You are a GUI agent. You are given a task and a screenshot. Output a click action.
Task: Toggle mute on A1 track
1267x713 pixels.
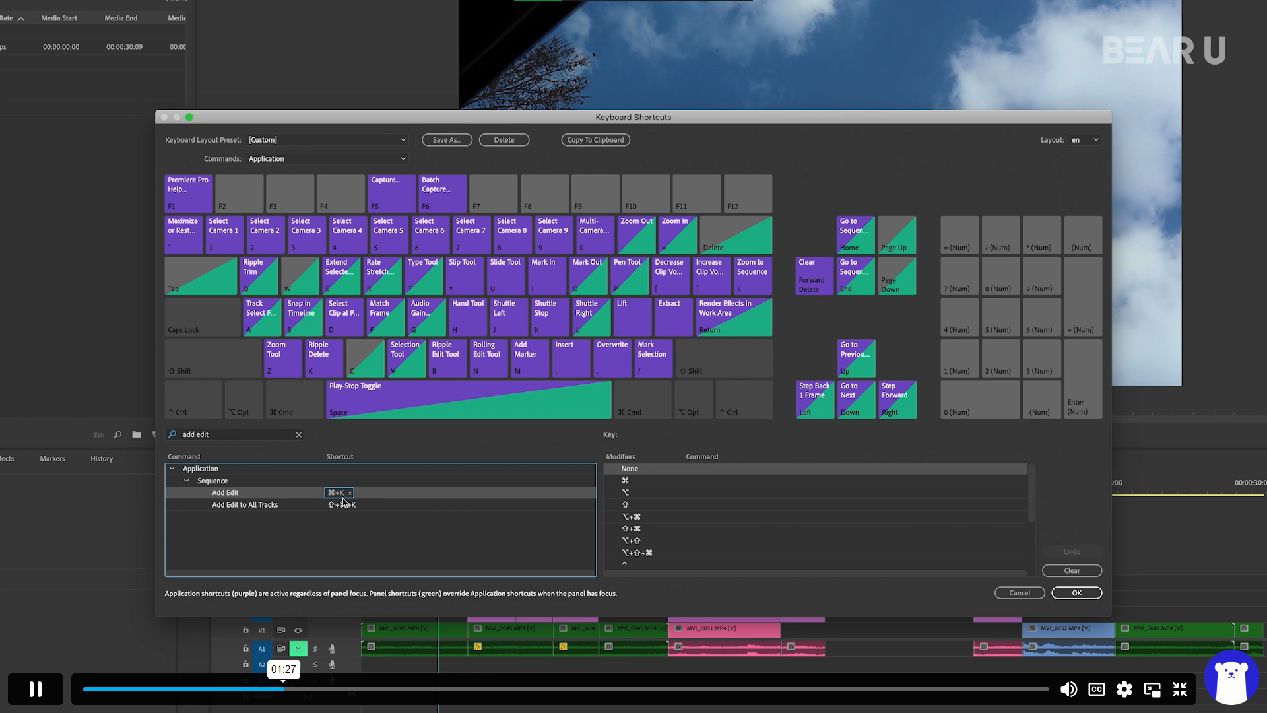[x=298, y=649]
